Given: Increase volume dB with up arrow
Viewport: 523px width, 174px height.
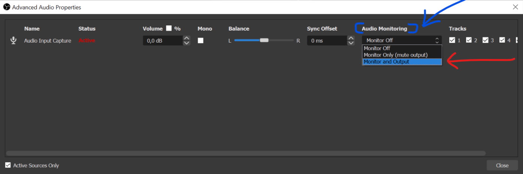Looking at the screenshot, I should (x=186, y=38).
